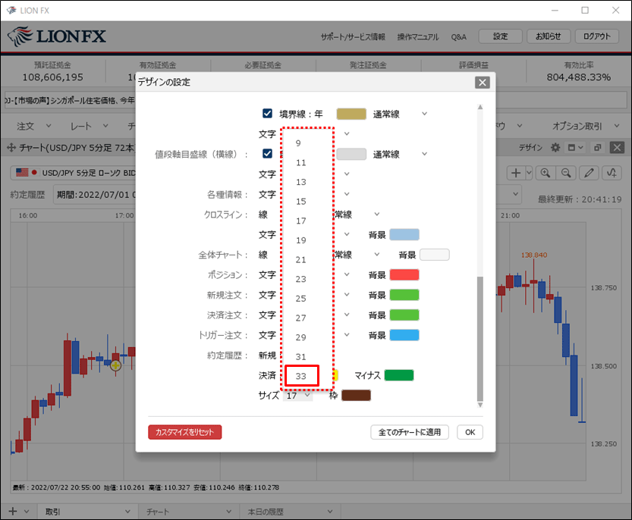
Task: Open the サイズ 17 dropdown
Action: click(298, 396)
